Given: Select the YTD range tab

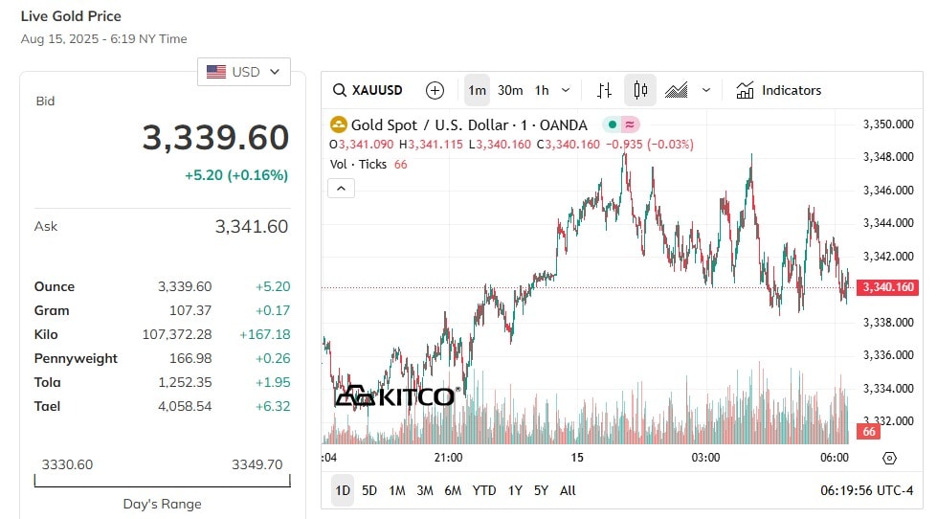Looking at the screenshot, I should 484,490.
